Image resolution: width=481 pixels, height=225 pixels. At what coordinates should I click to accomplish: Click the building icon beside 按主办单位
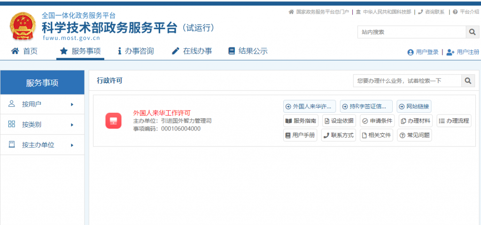click(12, 144)
